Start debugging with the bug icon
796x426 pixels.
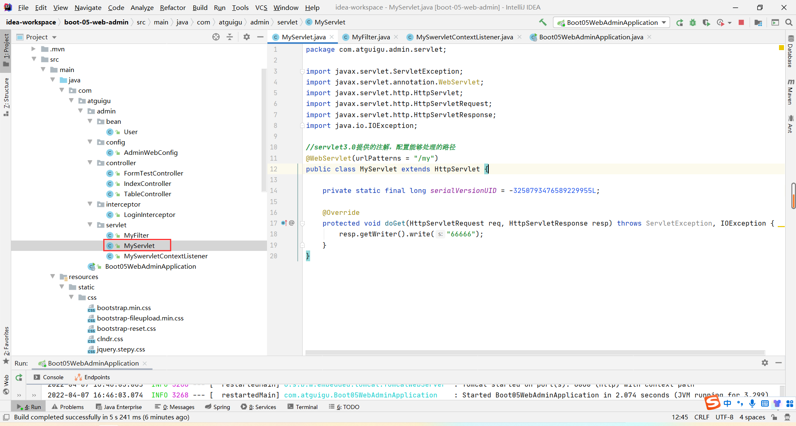tap(693, 23)
